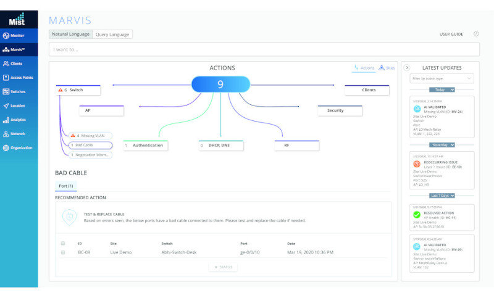Open the Filter by action type dropdown
The width and height of the screenshot is (494, 298).
(442, 78)
